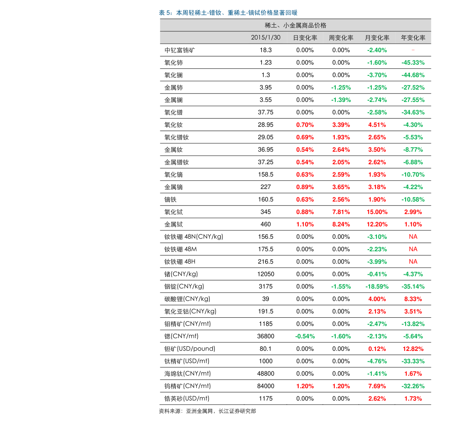Select the row label 氧化镝
The height and width of the screenshot is (422, 460).
tap(174, 175)
